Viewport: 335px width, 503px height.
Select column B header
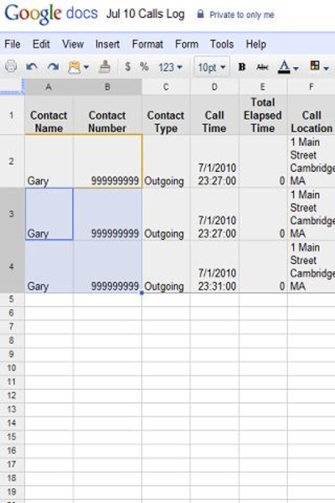pyautogui.click(x=107, y=87)
